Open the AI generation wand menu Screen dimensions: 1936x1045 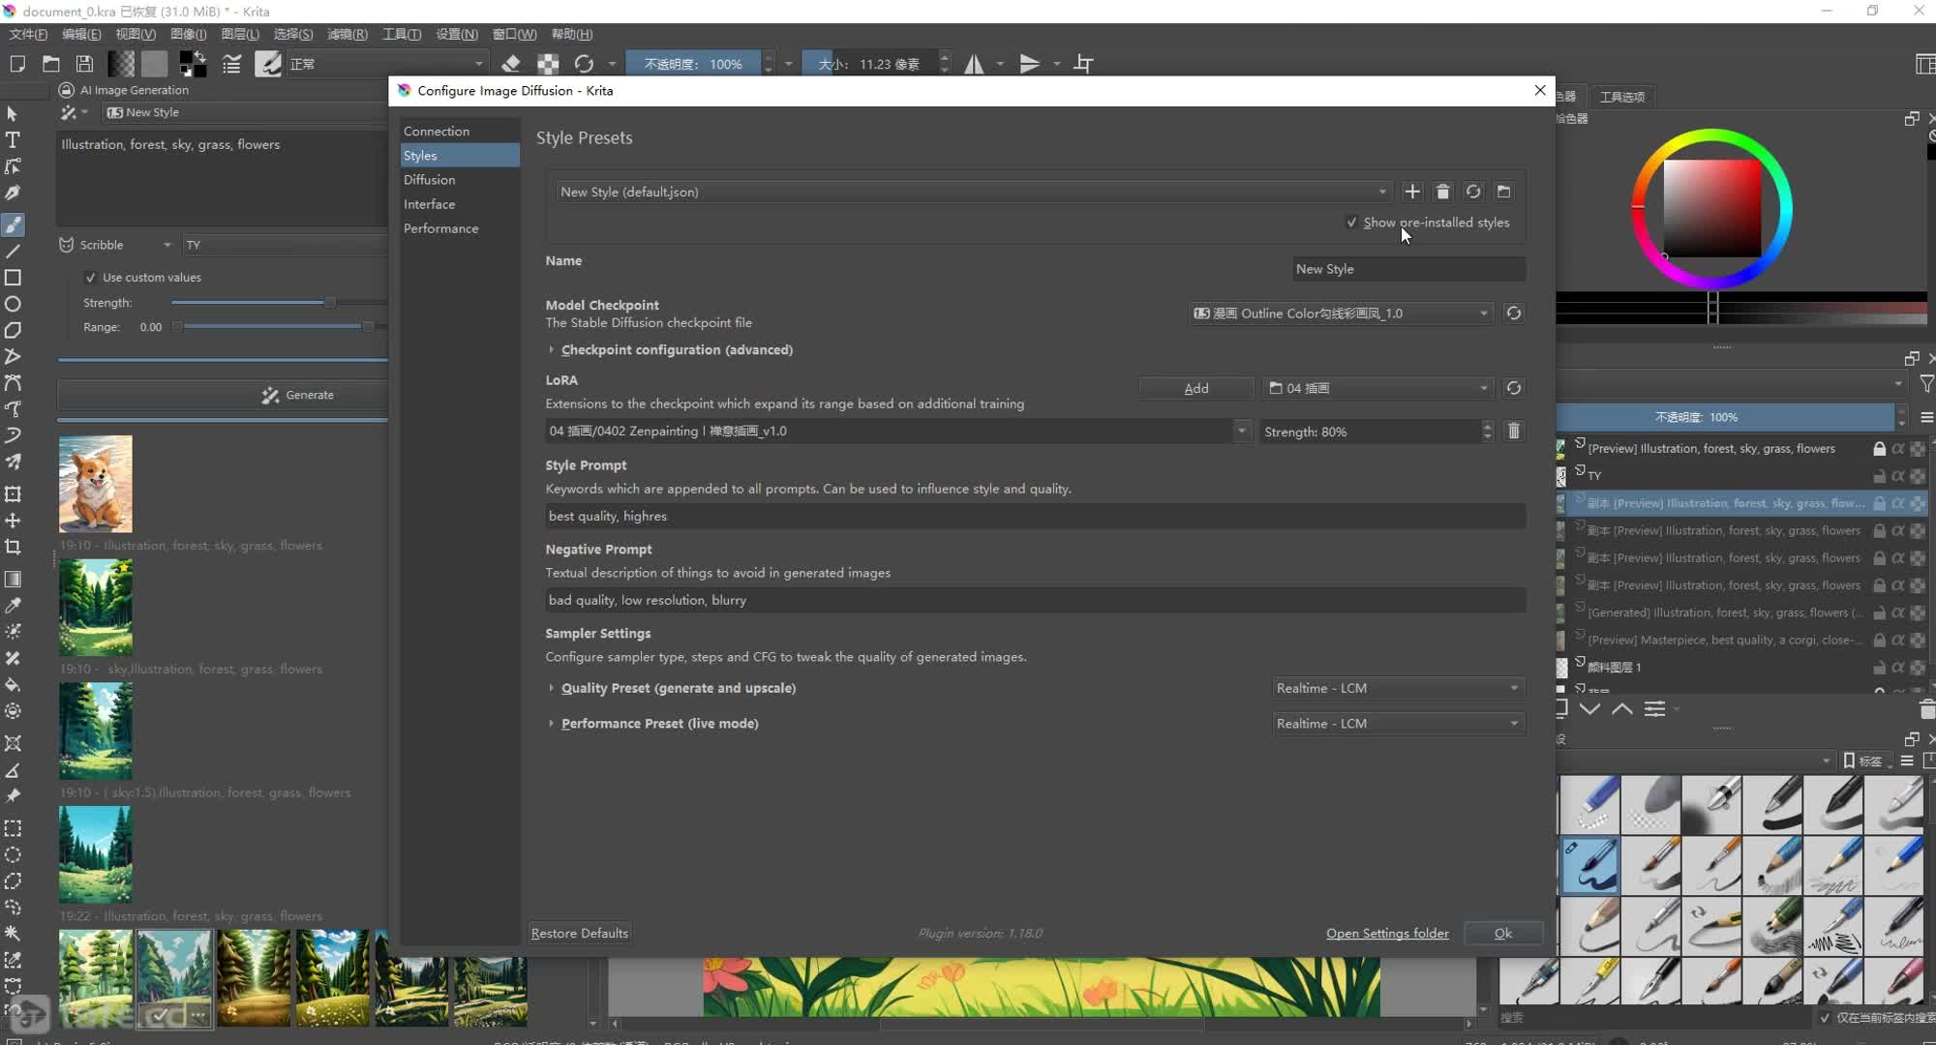click(74, 112)
